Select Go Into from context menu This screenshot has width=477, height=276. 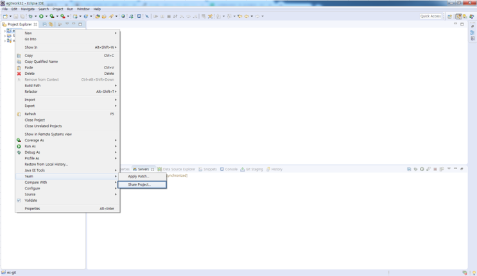point(67,39)
